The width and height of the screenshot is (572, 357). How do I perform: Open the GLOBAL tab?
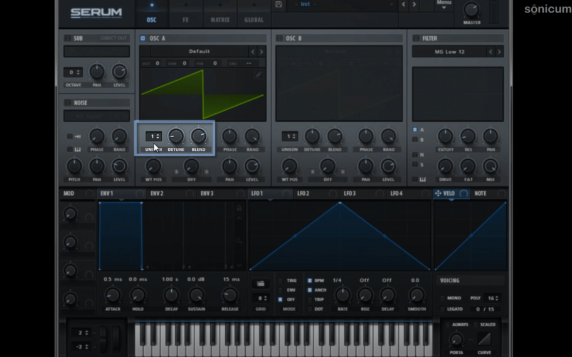pos(254,19)
